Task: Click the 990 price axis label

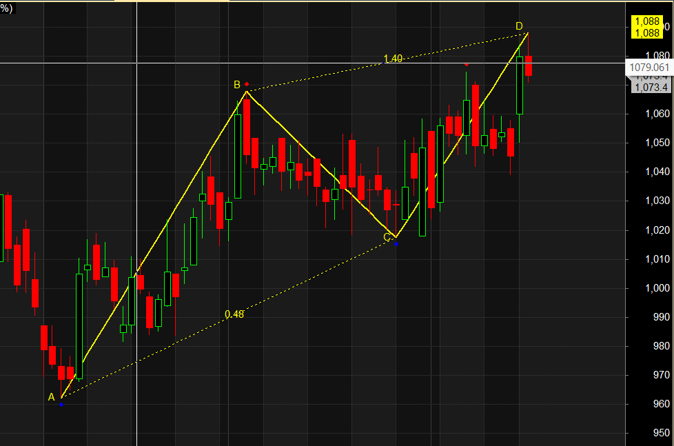Action: coord(661,317)
